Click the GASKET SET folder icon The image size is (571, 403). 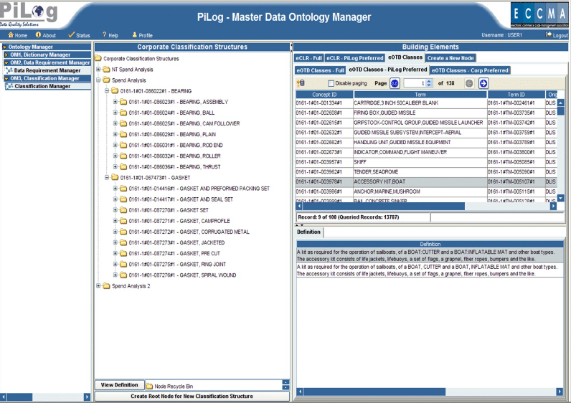[123, 210]
